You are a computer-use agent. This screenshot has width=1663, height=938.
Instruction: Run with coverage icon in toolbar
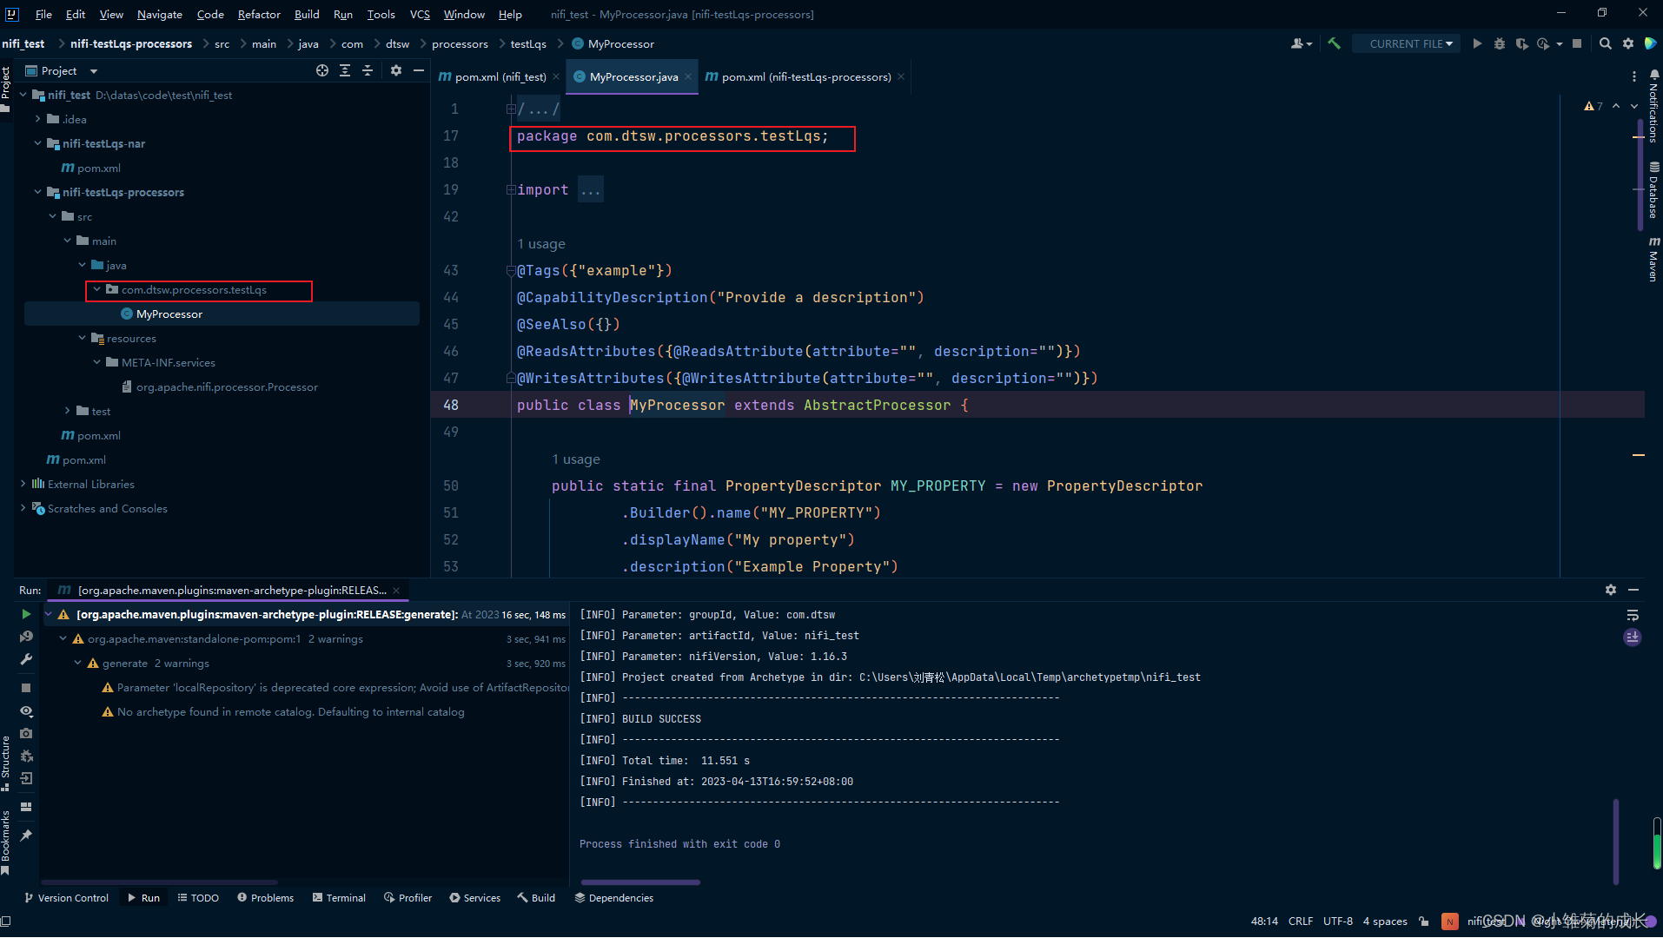click(x=1521, y=43)
